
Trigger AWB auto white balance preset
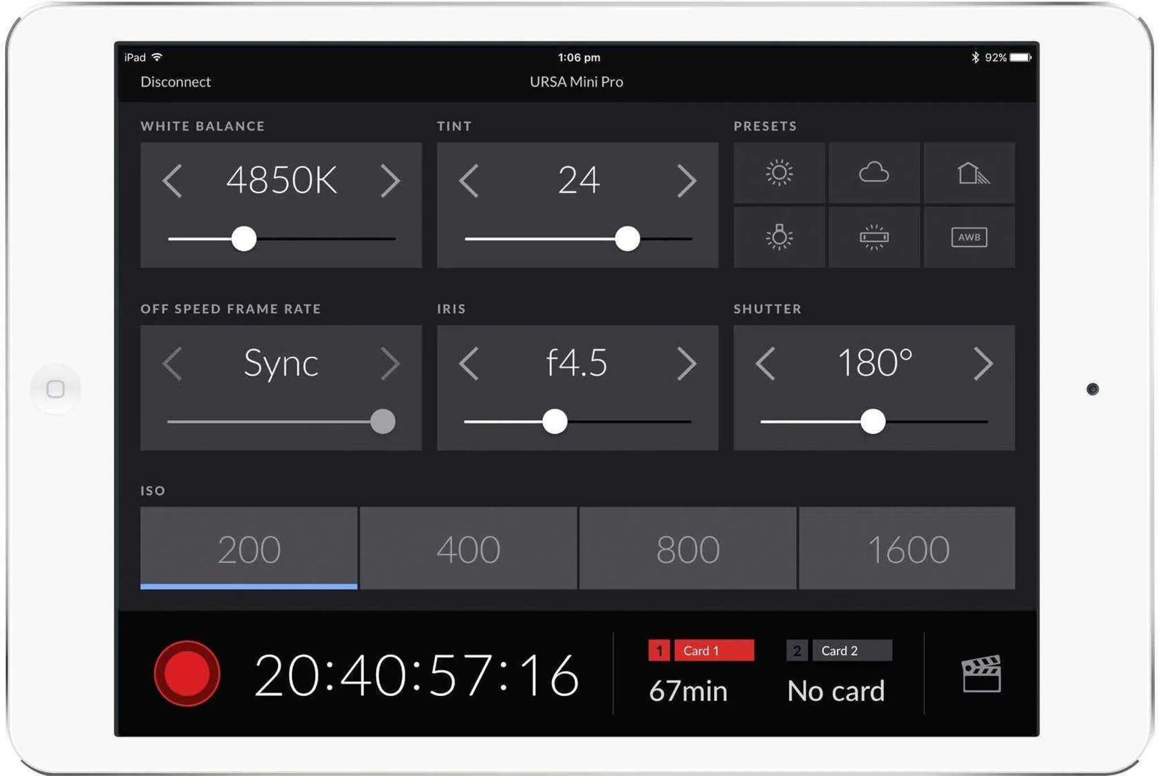coord(969,237)
